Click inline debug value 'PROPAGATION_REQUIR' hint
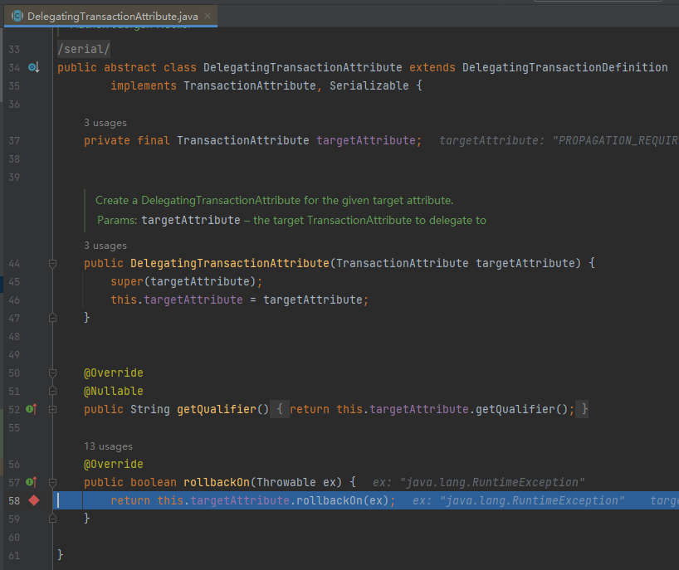 [559, 141]
